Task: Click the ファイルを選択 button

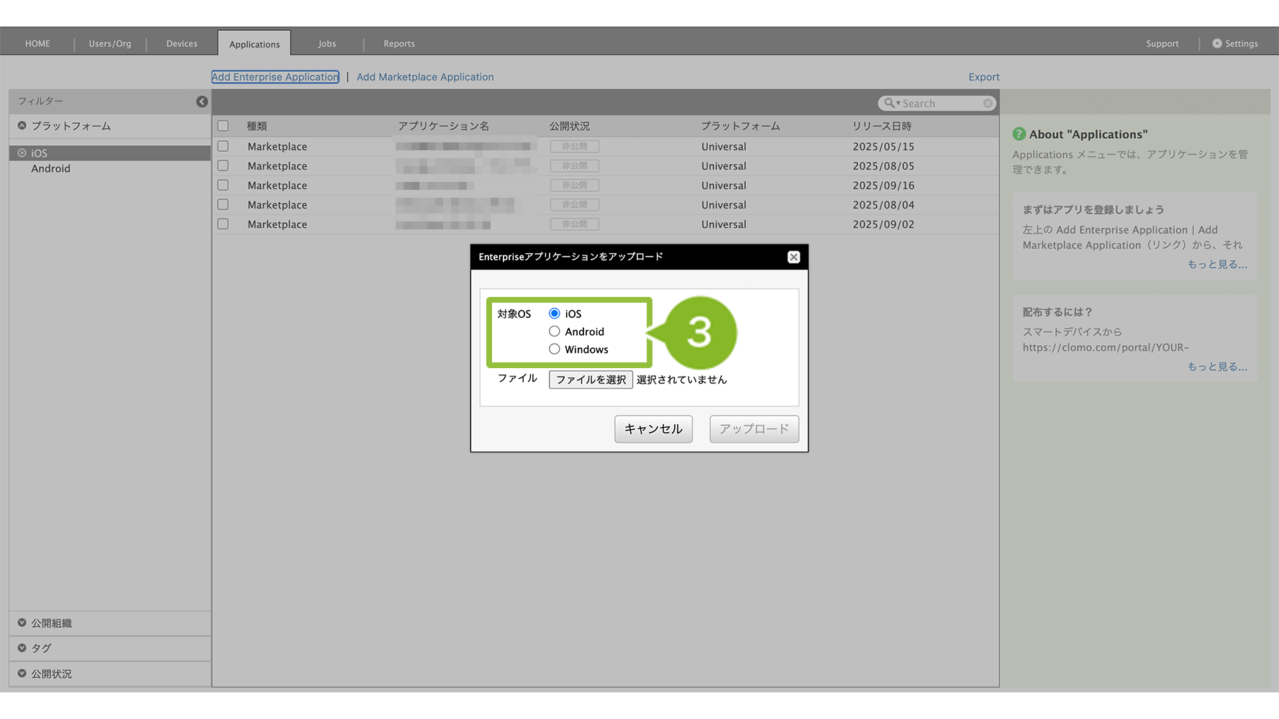Action: 591,380
